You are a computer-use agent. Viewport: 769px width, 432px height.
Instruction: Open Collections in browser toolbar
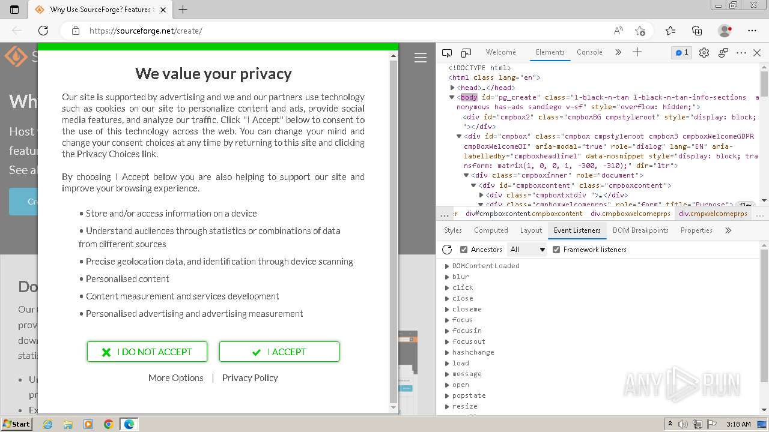[697, 31]
